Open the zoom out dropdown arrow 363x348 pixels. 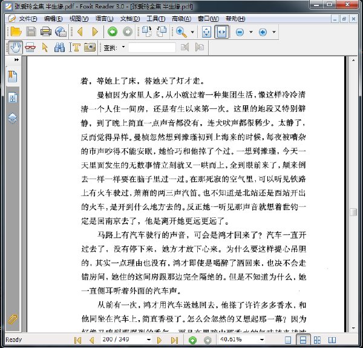point(251,32)
